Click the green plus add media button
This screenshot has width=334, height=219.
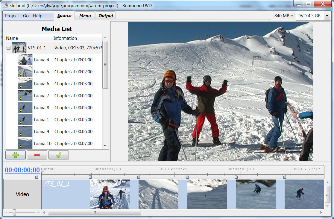(16, 155)
